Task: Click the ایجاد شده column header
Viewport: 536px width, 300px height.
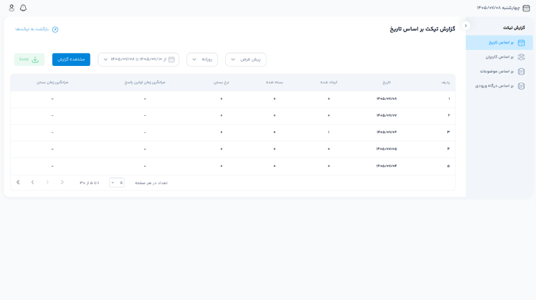Action: pos(329,83)
